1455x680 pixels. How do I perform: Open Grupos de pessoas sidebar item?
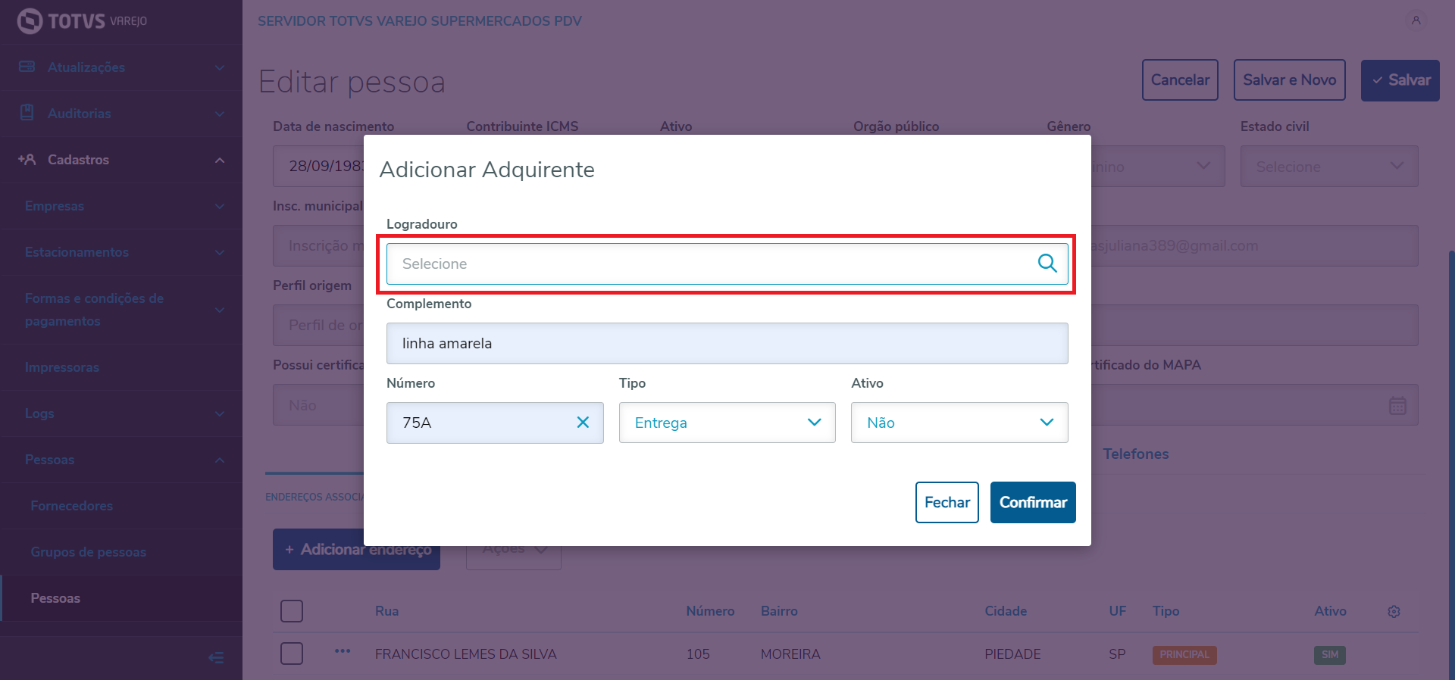click(89, 552)
